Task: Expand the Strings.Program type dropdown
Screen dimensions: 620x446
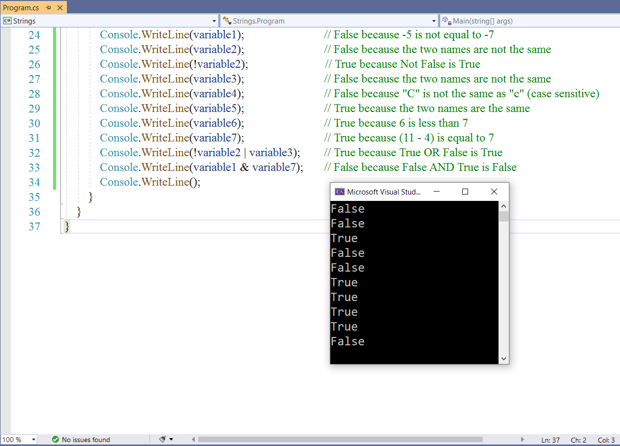Action: pos(434,21)
